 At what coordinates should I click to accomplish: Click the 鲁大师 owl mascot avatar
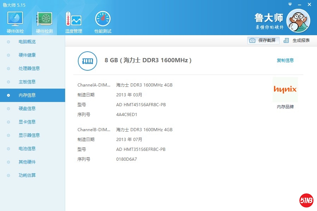298,20
